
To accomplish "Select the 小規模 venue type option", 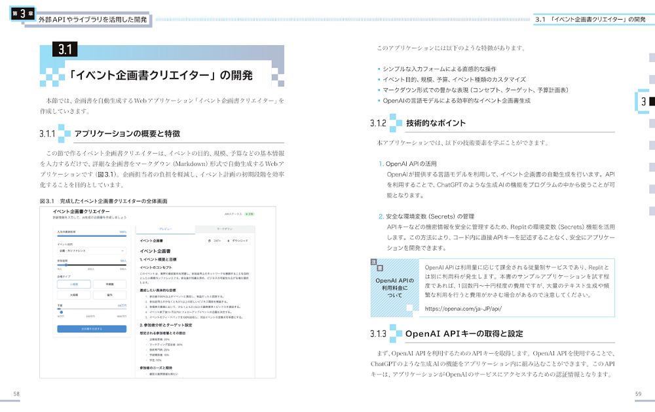I will pyautogui.click(x=74, y=284).
